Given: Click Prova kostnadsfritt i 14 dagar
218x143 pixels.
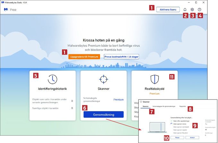Looking at the screenshot, I should pyautogui.click(x=122, y=57).
